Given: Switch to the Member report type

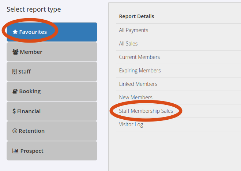Looking at the screenshot, I should pos(52,52).
